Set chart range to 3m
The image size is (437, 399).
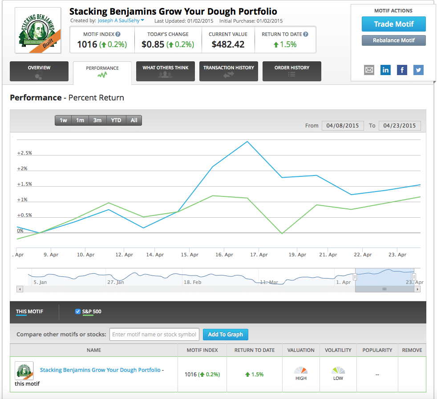pos(97,120)
